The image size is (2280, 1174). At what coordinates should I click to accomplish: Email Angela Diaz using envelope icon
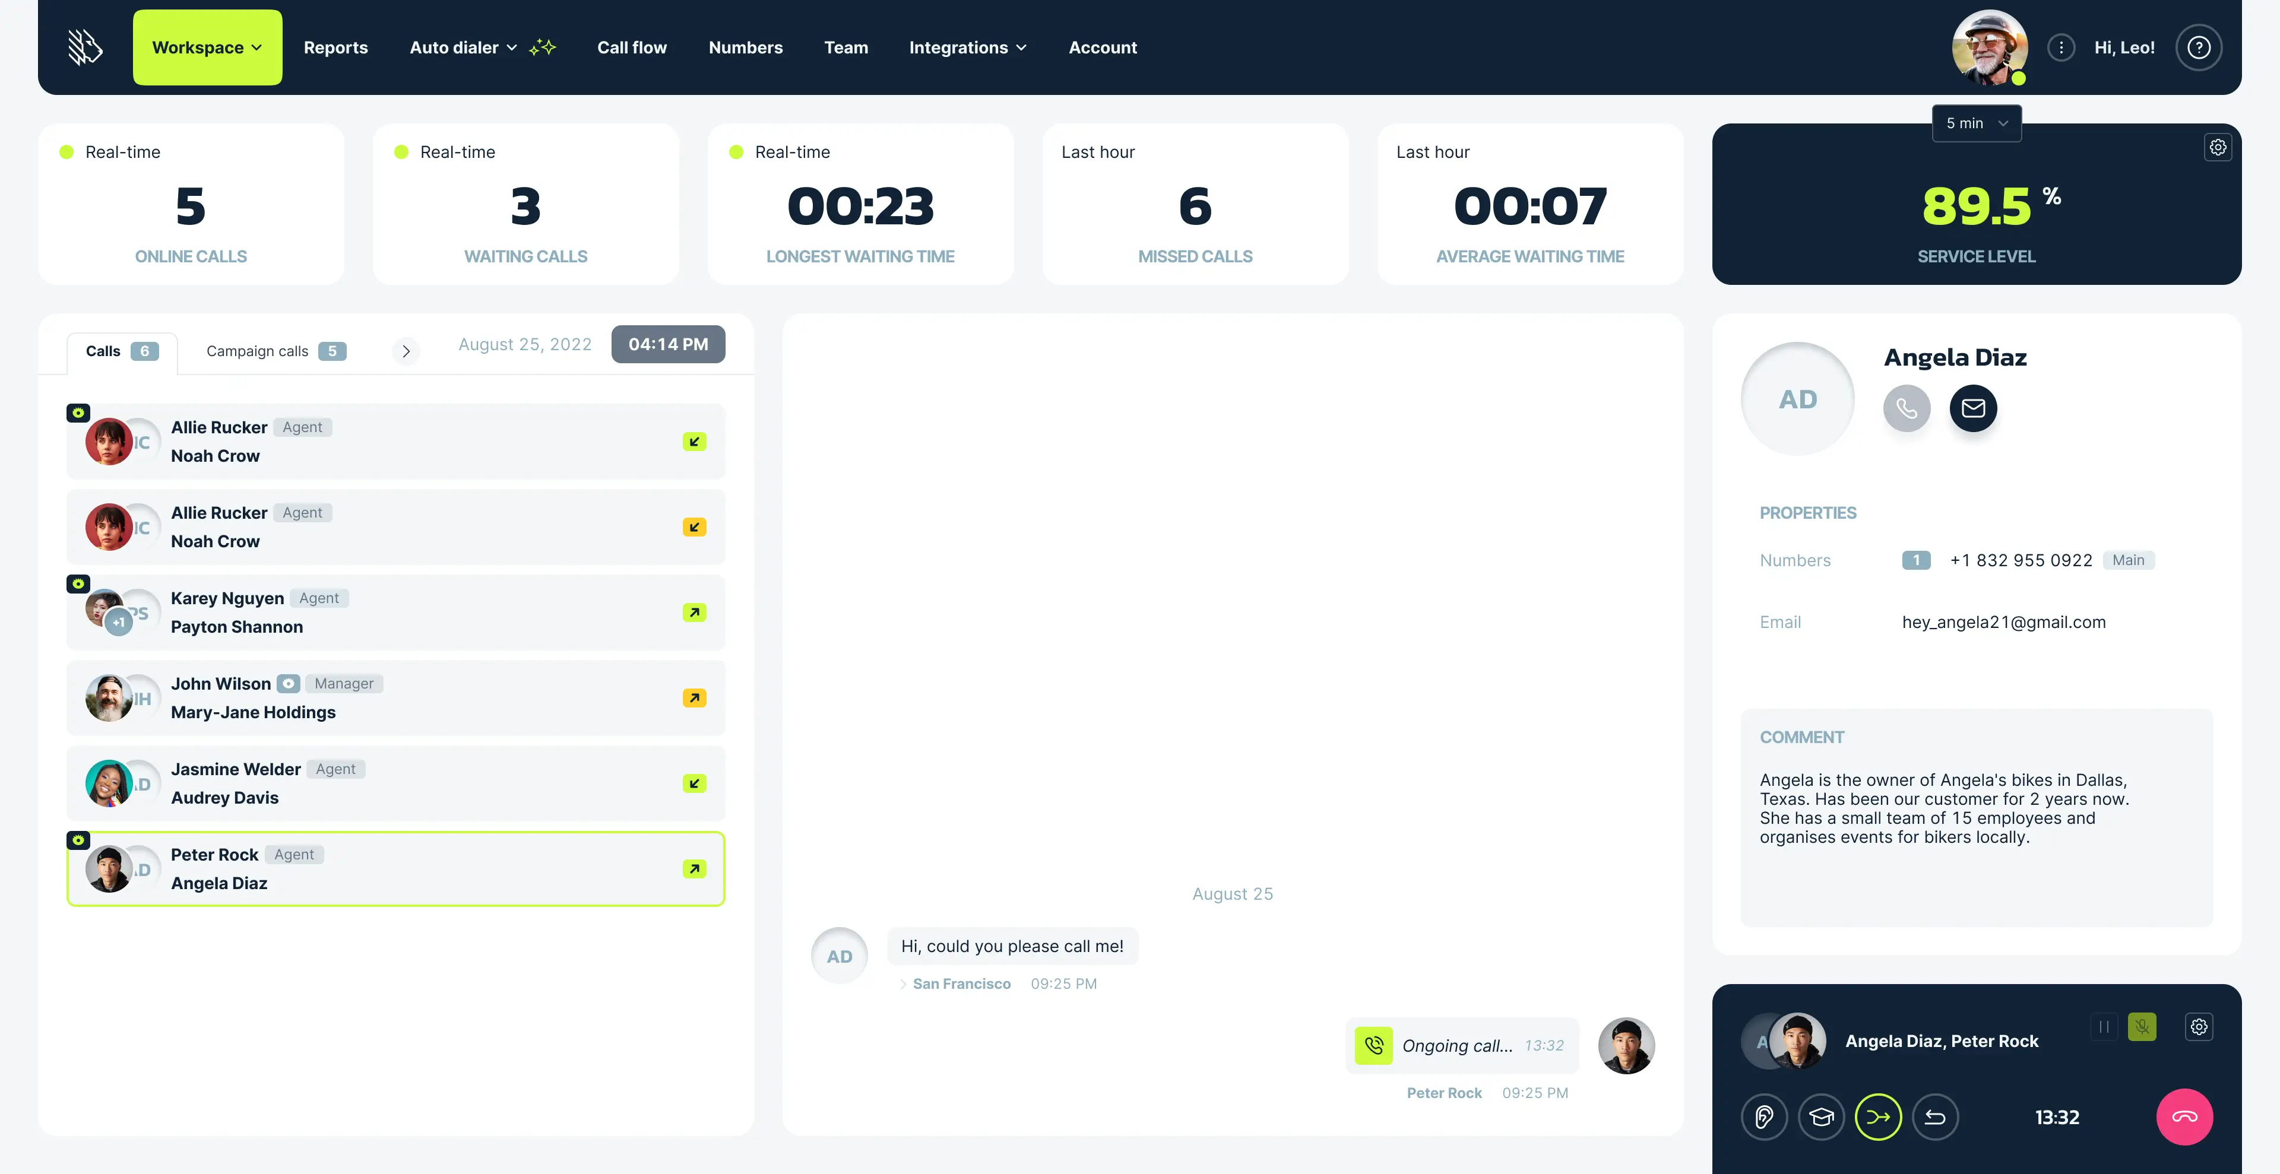point(1973,409)
